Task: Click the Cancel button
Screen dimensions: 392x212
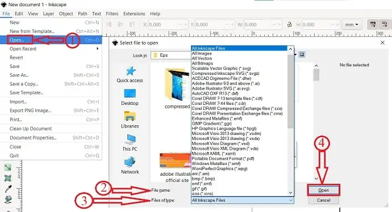Action: [x=323, y=200]
